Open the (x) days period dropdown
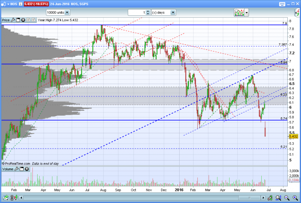301x203 pixels. [x=163, y=12]
